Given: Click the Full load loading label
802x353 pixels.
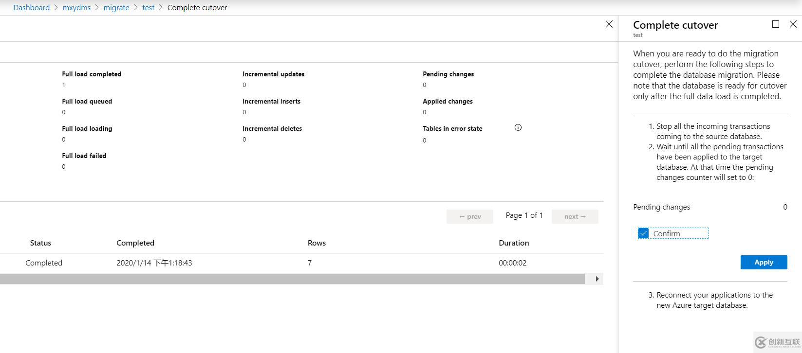Looking at the screenshot, I should click(87, 128).
